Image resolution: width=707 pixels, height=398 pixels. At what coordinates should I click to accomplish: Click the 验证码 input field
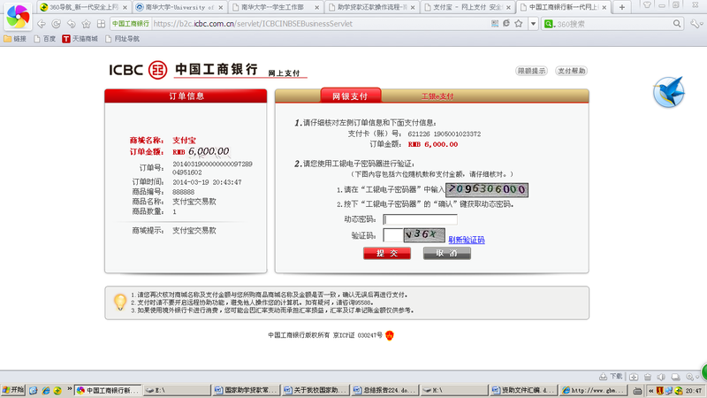point(392,235)
